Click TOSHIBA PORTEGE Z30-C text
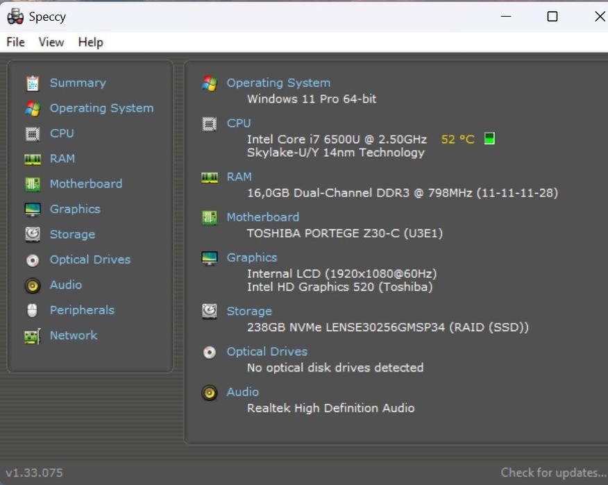 point(345,233)
